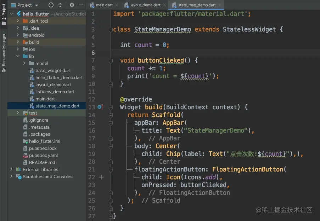Select the .metadata file
320x221 pixels.
[x=39, y=127]
